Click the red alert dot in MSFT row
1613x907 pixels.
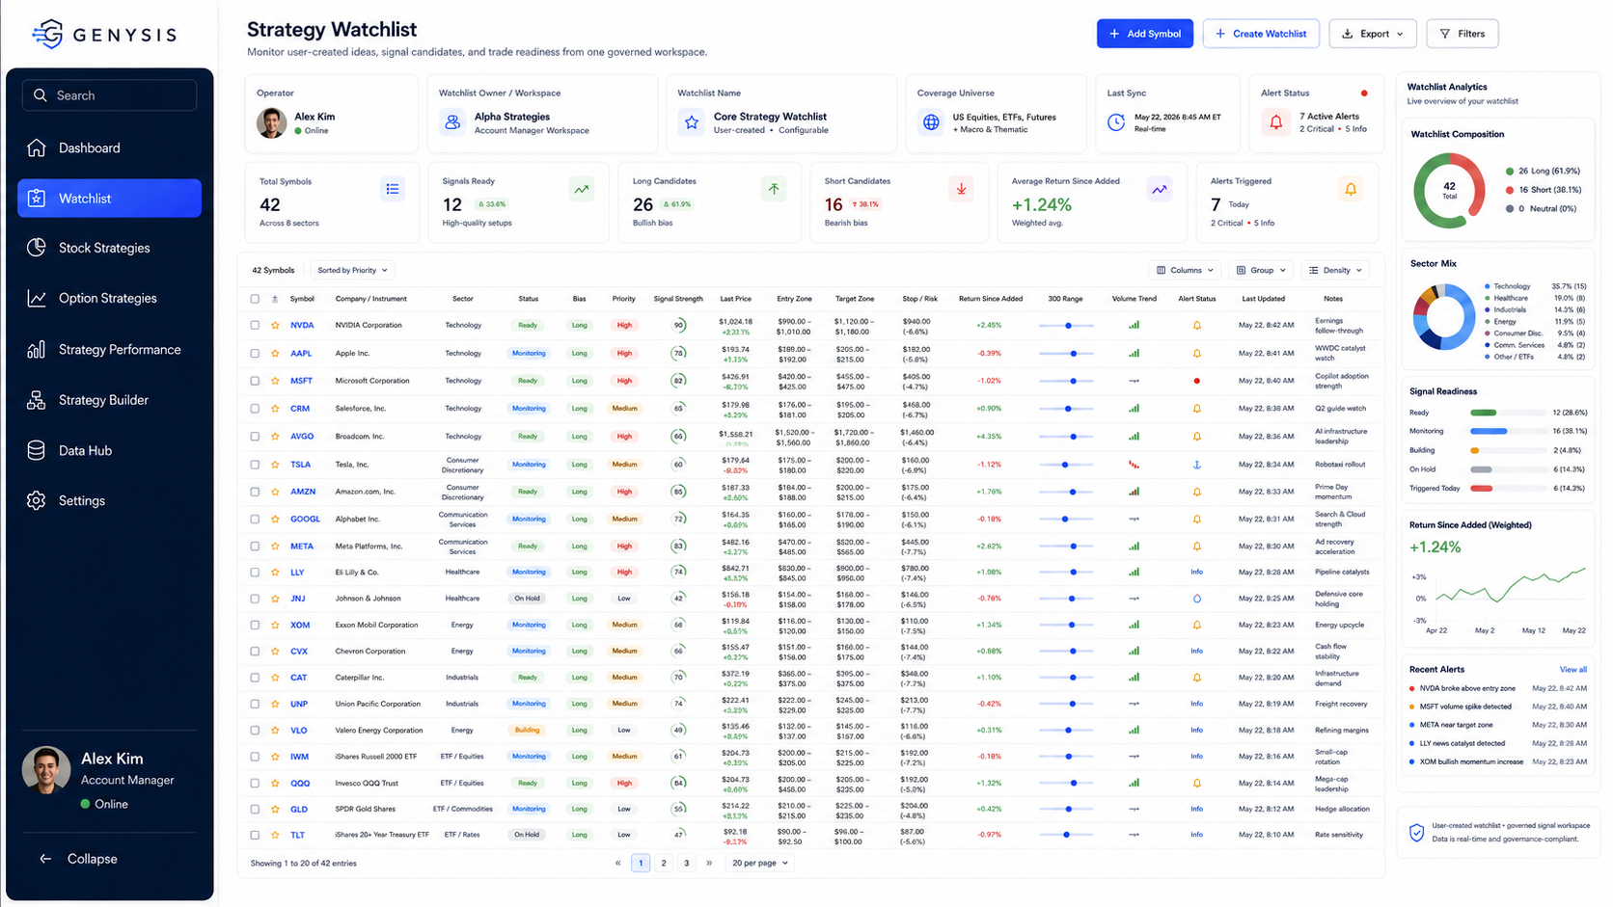(x=1197, y=381)
